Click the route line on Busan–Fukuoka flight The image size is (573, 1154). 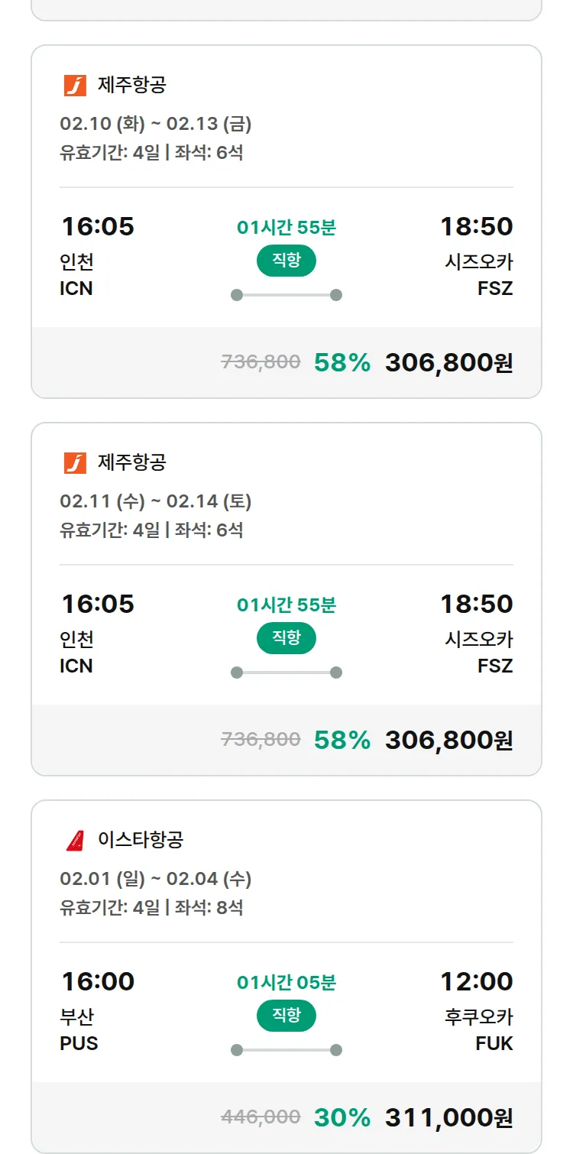point(286,1050)
